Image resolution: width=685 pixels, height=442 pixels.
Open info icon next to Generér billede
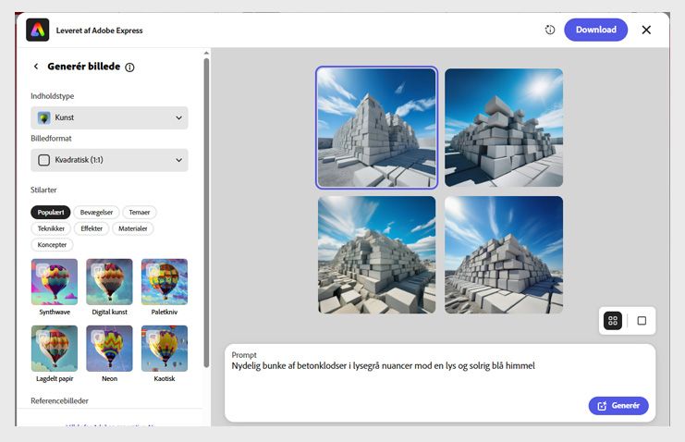[129, 68]
